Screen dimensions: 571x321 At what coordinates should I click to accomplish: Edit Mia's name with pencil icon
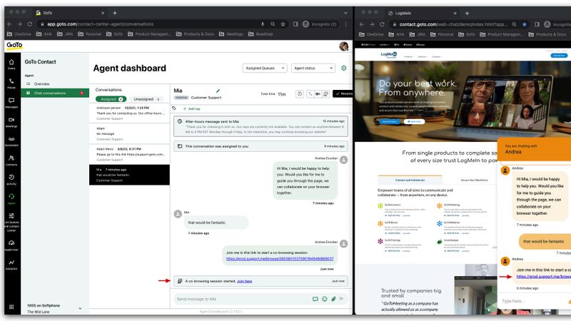tap(218, 91)
